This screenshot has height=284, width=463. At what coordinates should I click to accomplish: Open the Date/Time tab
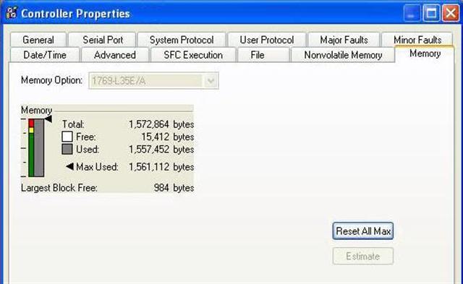[45, 55]
